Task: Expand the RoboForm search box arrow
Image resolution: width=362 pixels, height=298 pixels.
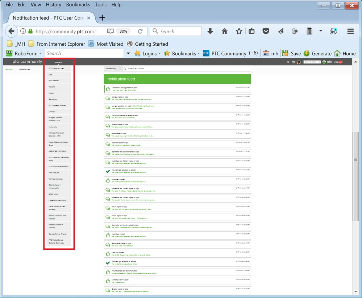Action: coord(128,53)
